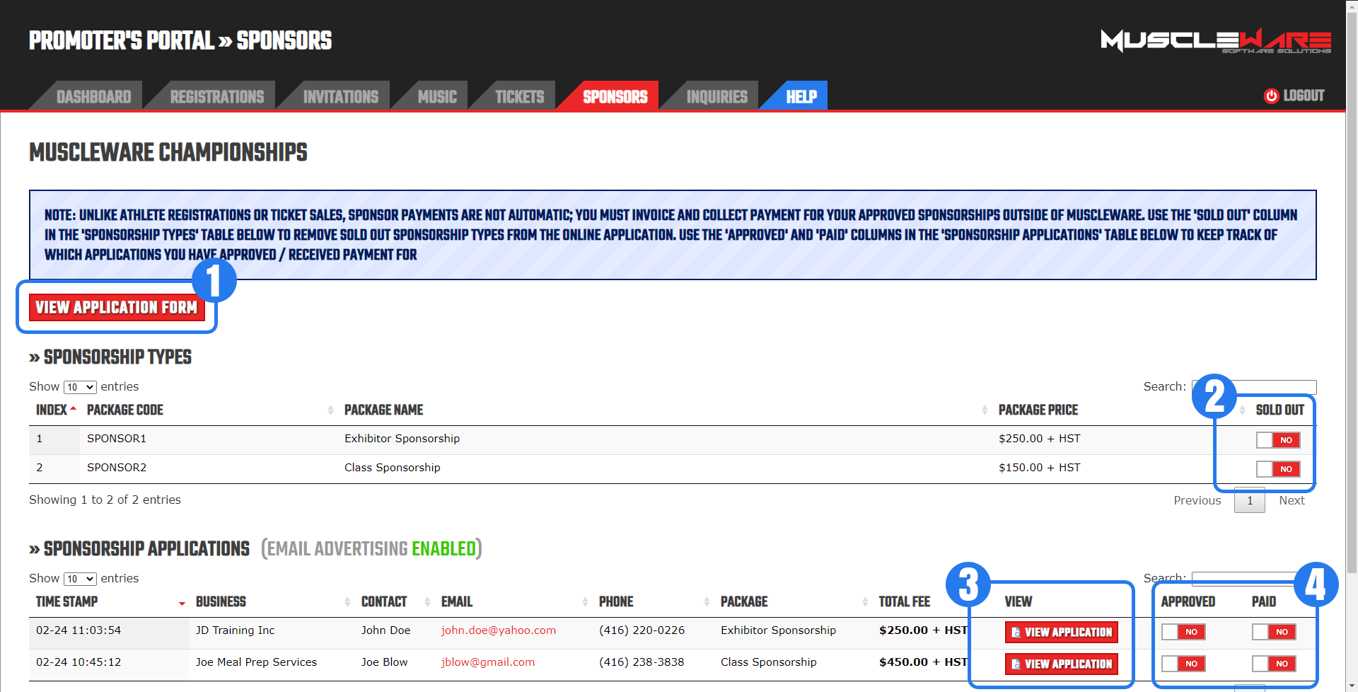Open entries dropdown in Sponsorship Types
This screenshot has height=692, width=1358.
[x=80, y=387]
